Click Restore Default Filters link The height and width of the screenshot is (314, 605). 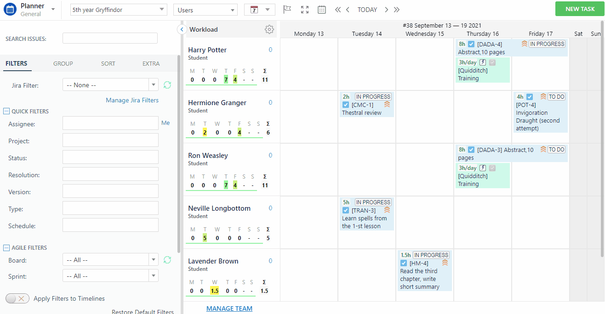pyautogui.click(x=143, y=312)
